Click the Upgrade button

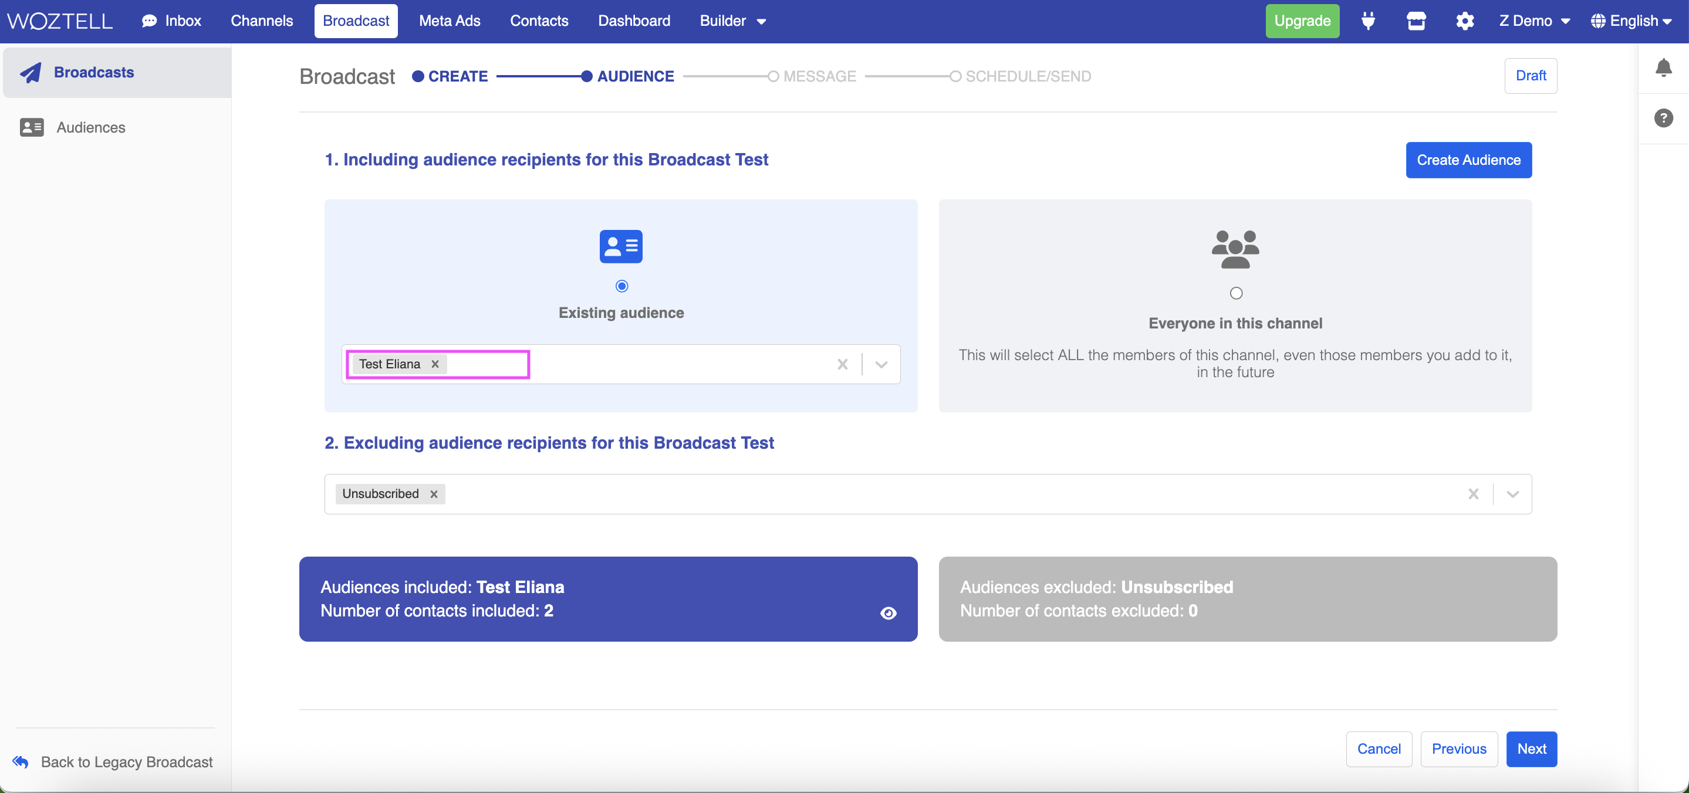click(x=1302, y=21)
